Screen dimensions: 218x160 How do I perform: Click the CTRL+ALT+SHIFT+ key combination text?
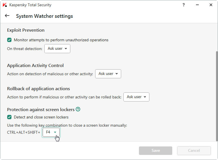pyautogui.click(x=23, y=132)
